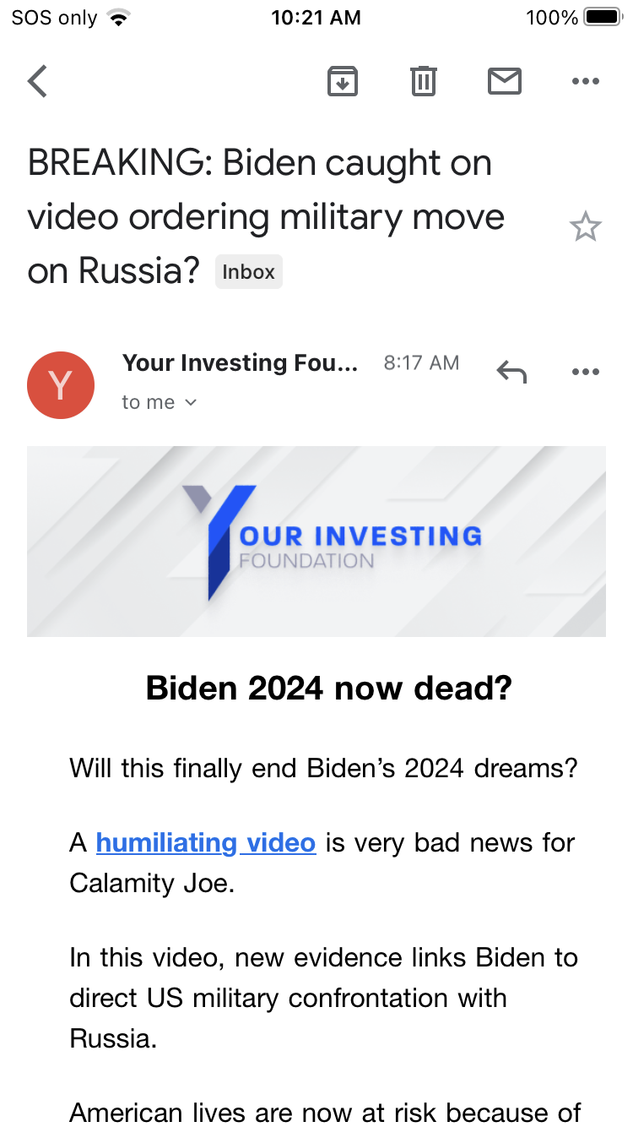Open the message-level three-dot menu
The width and height of the screenshot is (633, 1127).
pos(585,372)
